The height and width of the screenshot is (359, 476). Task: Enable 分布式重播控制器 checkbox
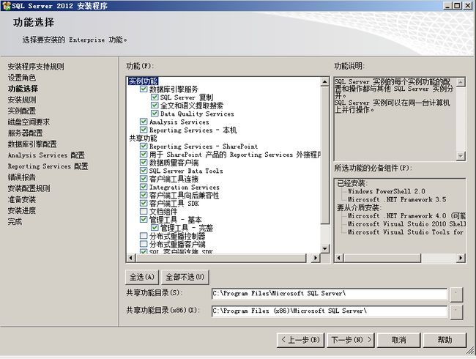(144, 236)
